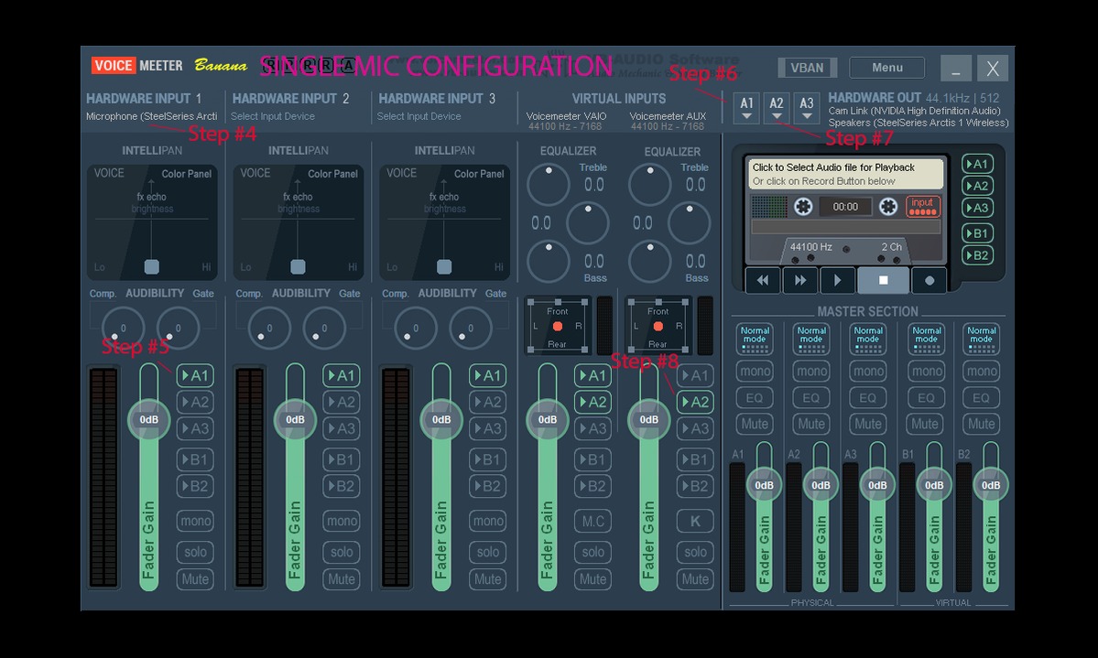The height and width of the screenshot is (658, 1098).
Task: Open the A3 hardware output device dropdown
Action: pyautogui.click(x=807, y=108)
